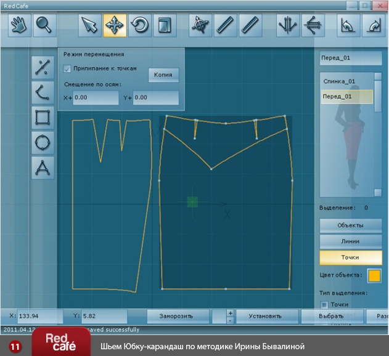This screenshot has width=389, height=356.
Task: Switch to 'Объекты' selection mode
Action: click(x=351, y=225)
